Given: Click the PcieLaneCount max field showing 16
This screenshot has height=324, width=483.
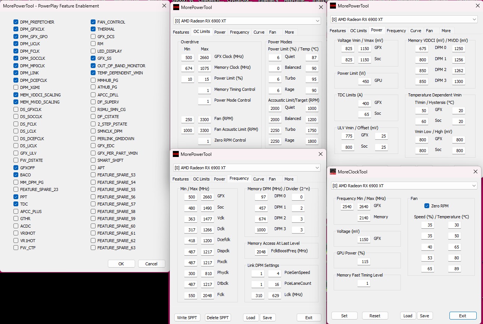Looking at the screenshot, I should tap(274, 284).
